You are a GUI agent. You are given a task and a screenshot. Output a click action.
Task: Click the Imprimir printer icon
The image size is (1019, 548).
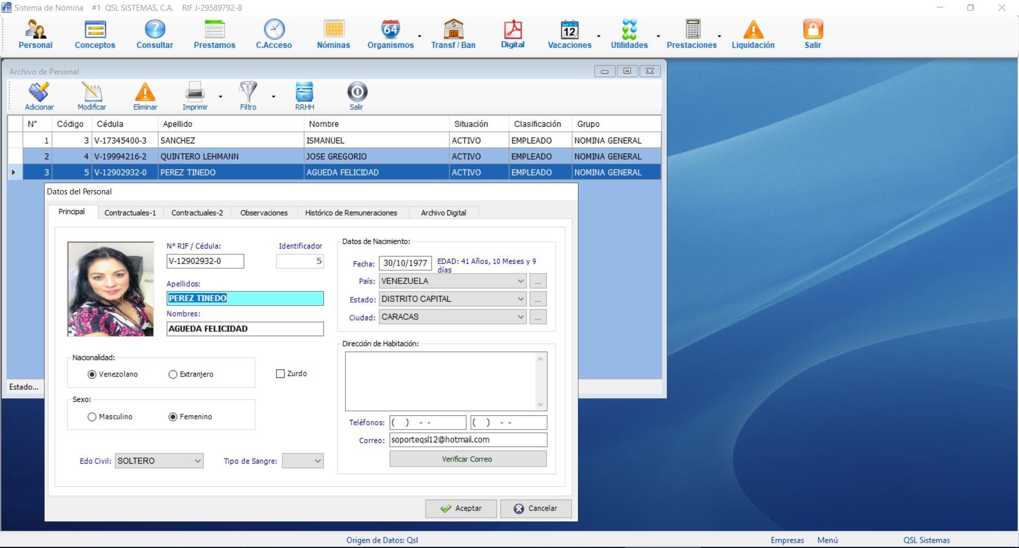pyautogui.click(x=195, y=96)
